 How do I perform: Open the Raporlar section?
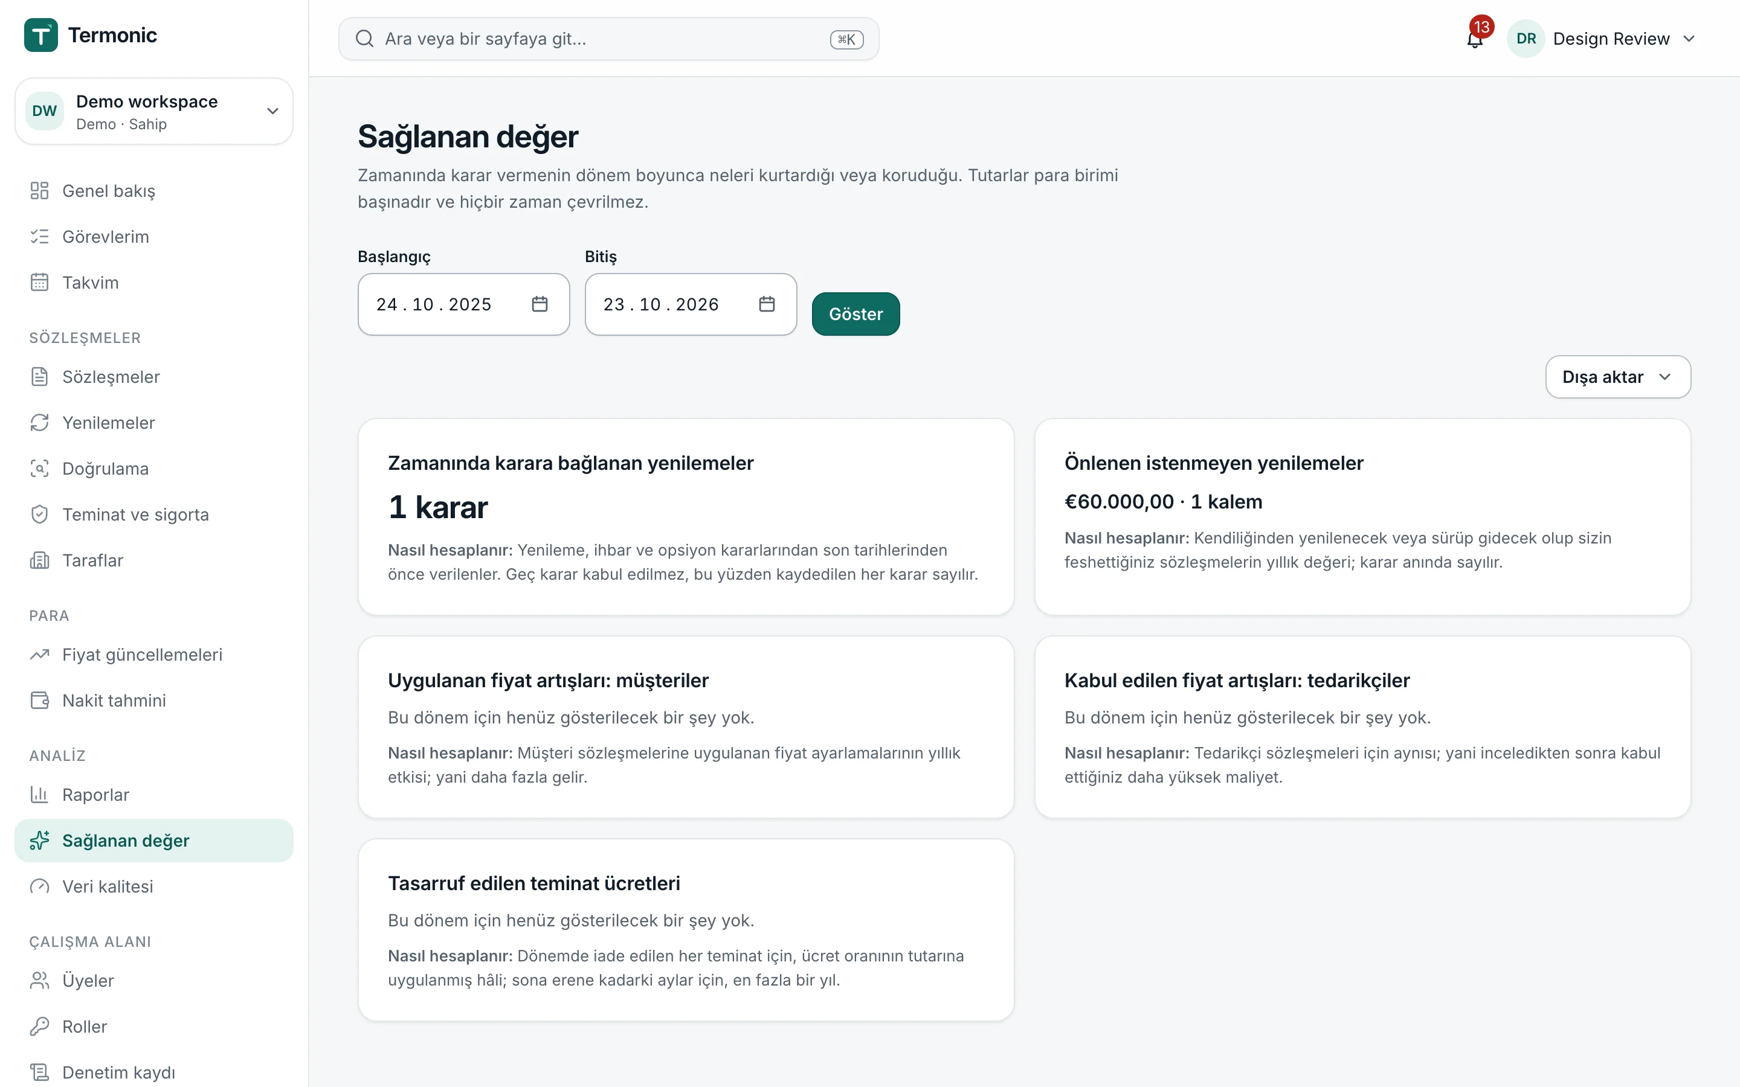click(x=154, y=795)
